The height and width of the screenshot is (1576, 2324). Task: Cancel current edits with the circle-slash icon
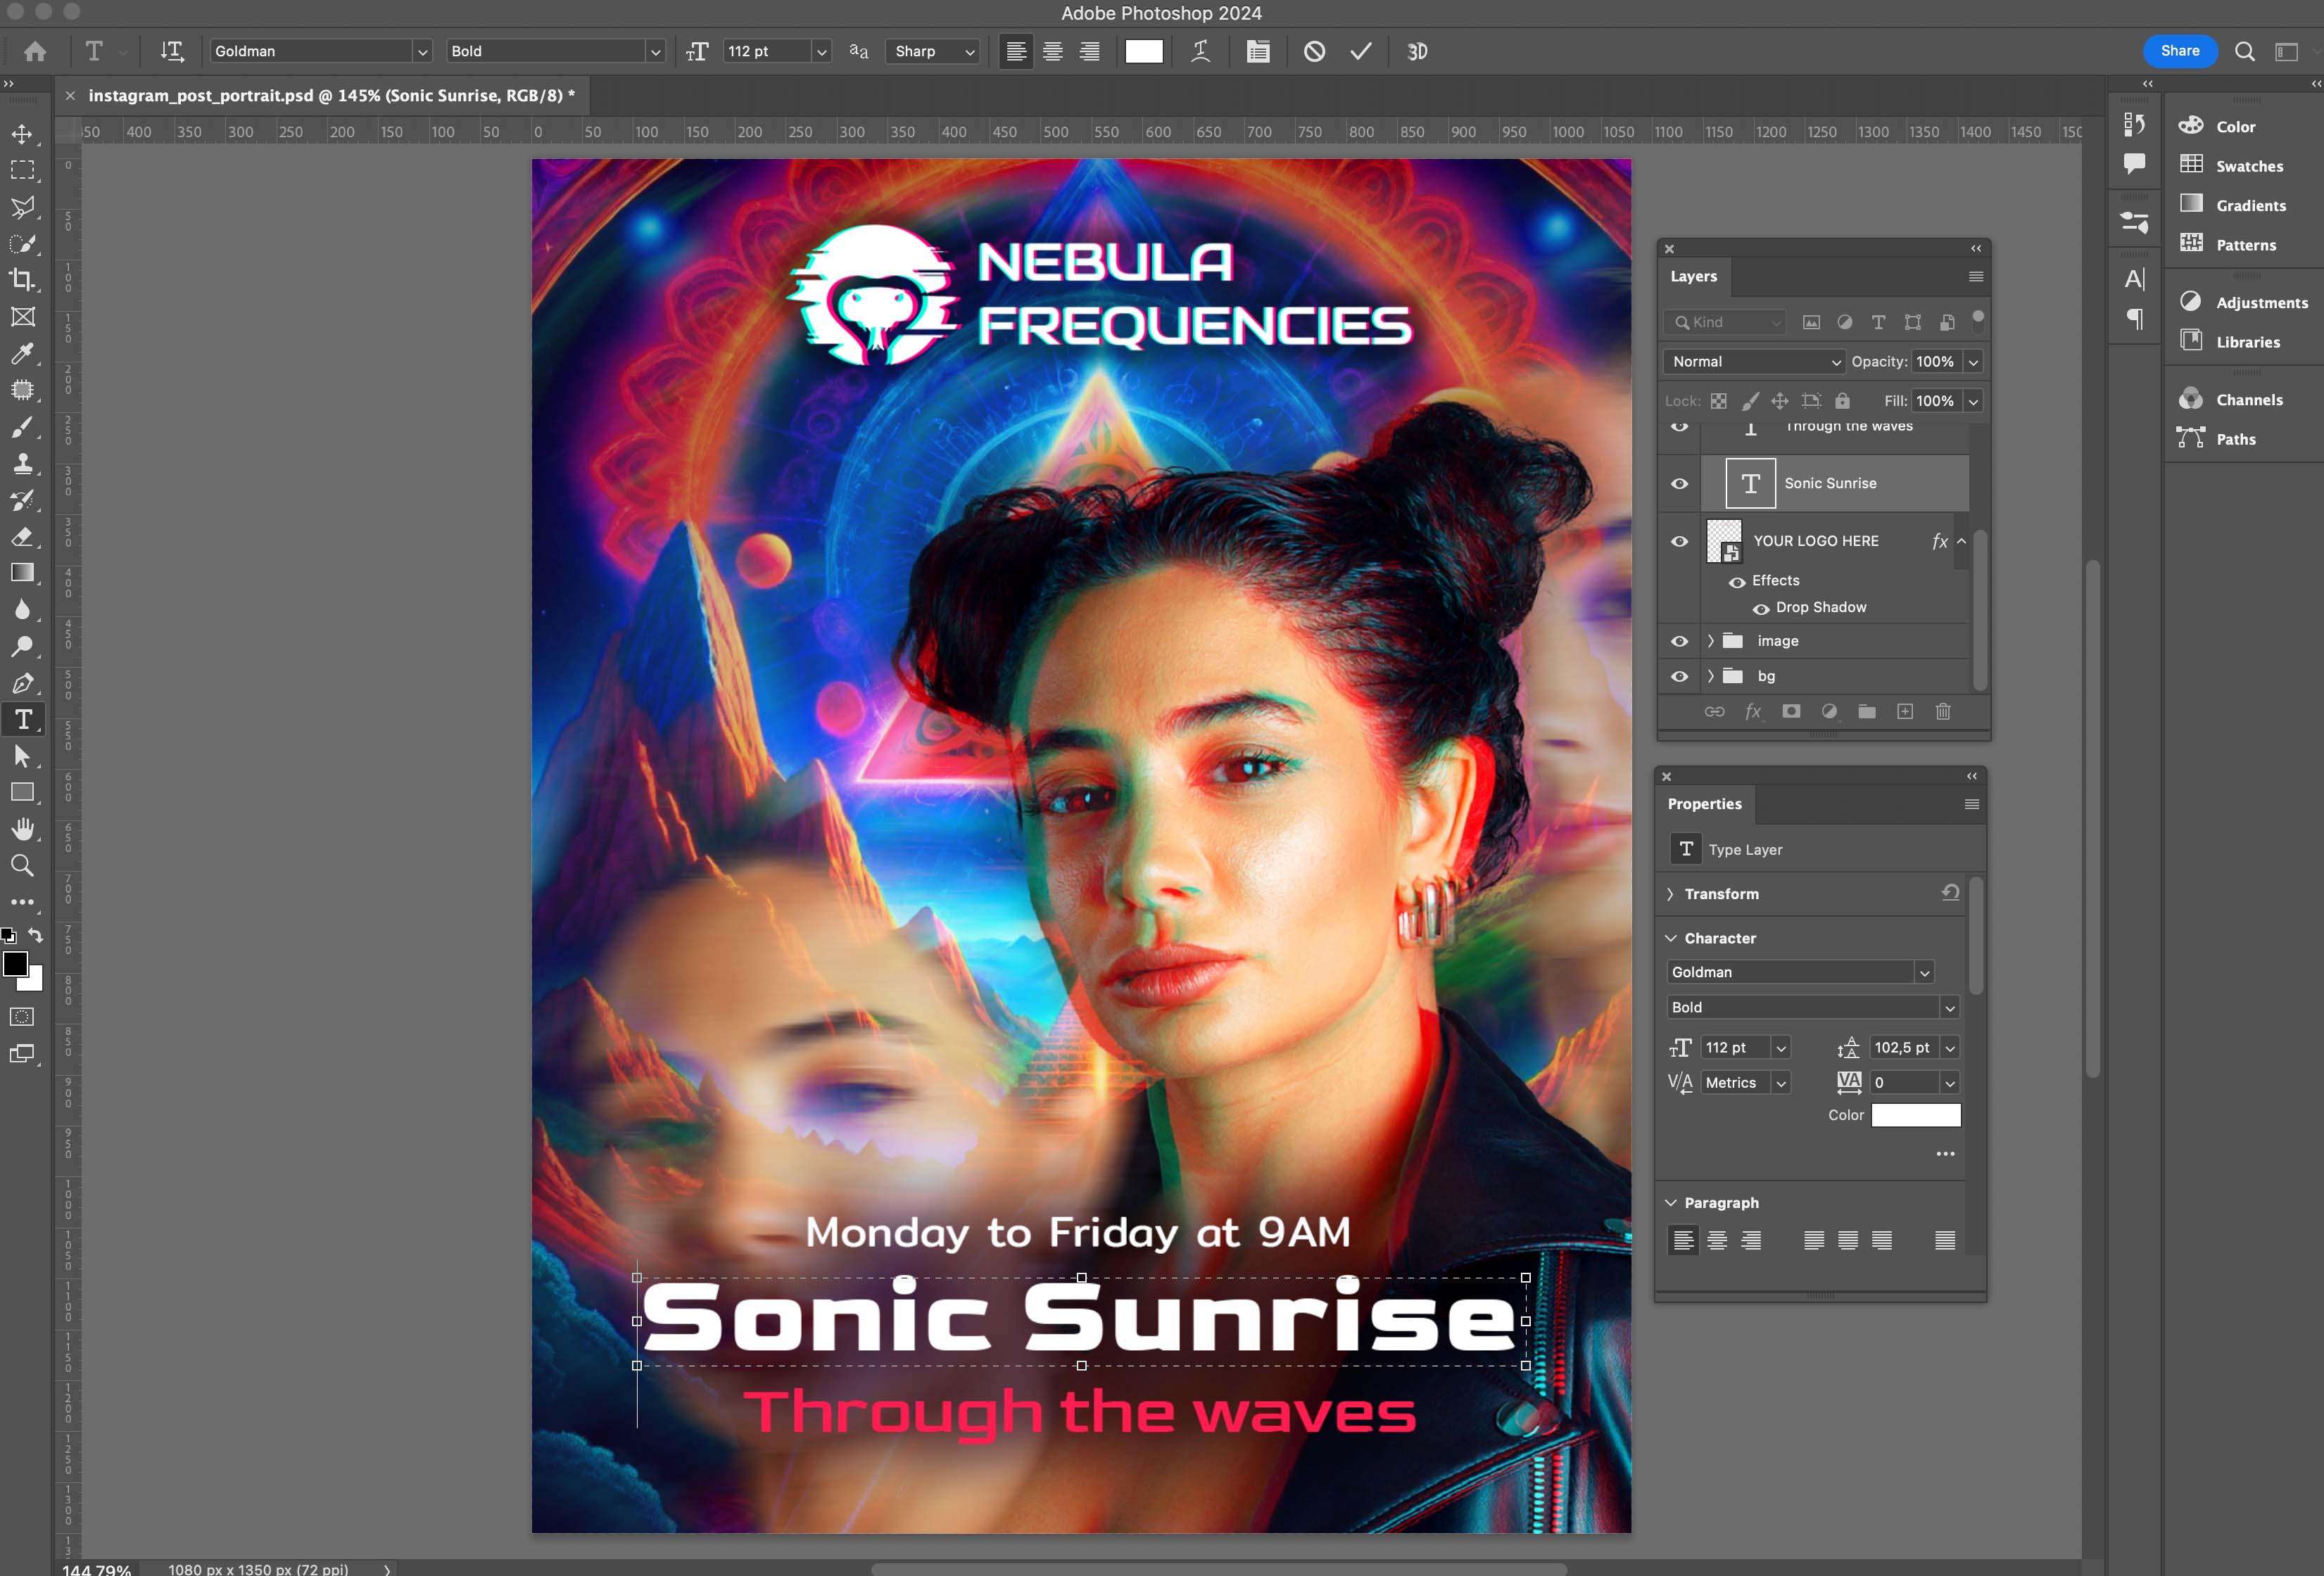(x=1314, y=51)
